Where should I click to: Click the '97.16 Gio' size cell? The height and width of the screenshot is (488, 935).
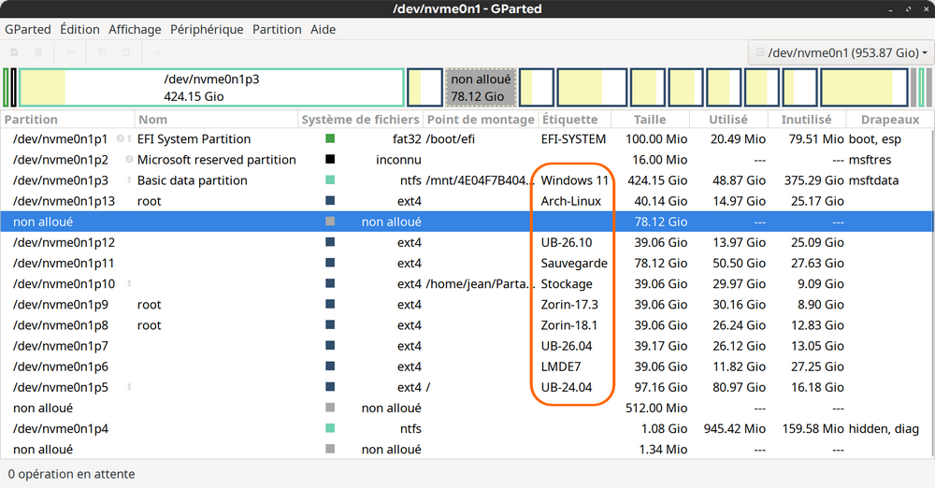click(661, 387)
